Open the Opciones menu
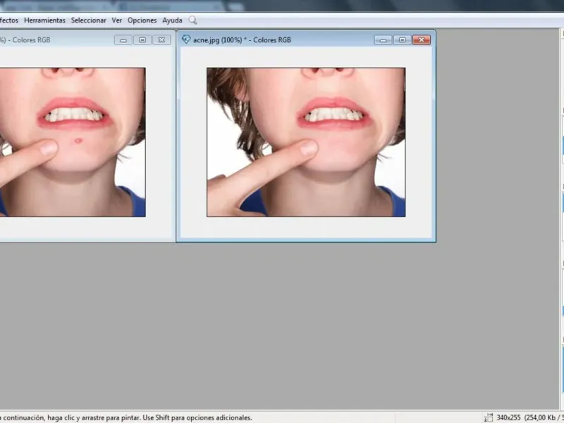This screenshot has width=564, height=423. pyautogui.click(x=142, y=20)
